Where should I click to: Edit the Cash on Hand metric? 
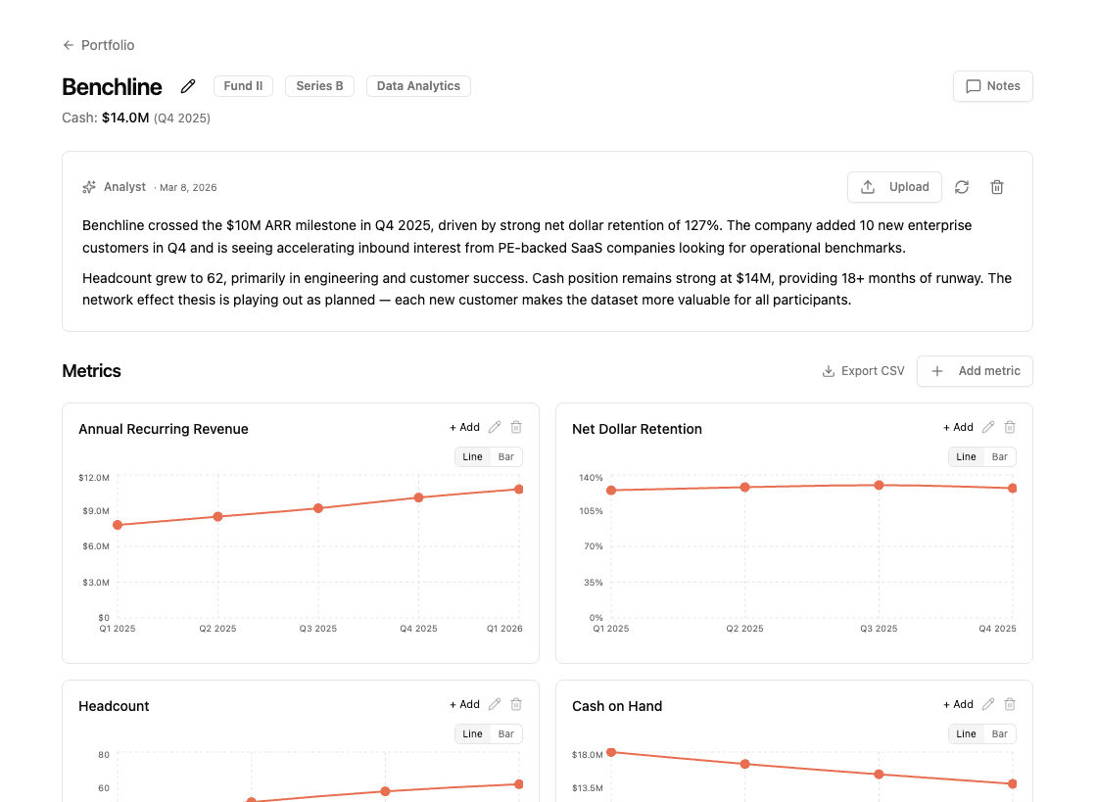[x=988, y=704]
